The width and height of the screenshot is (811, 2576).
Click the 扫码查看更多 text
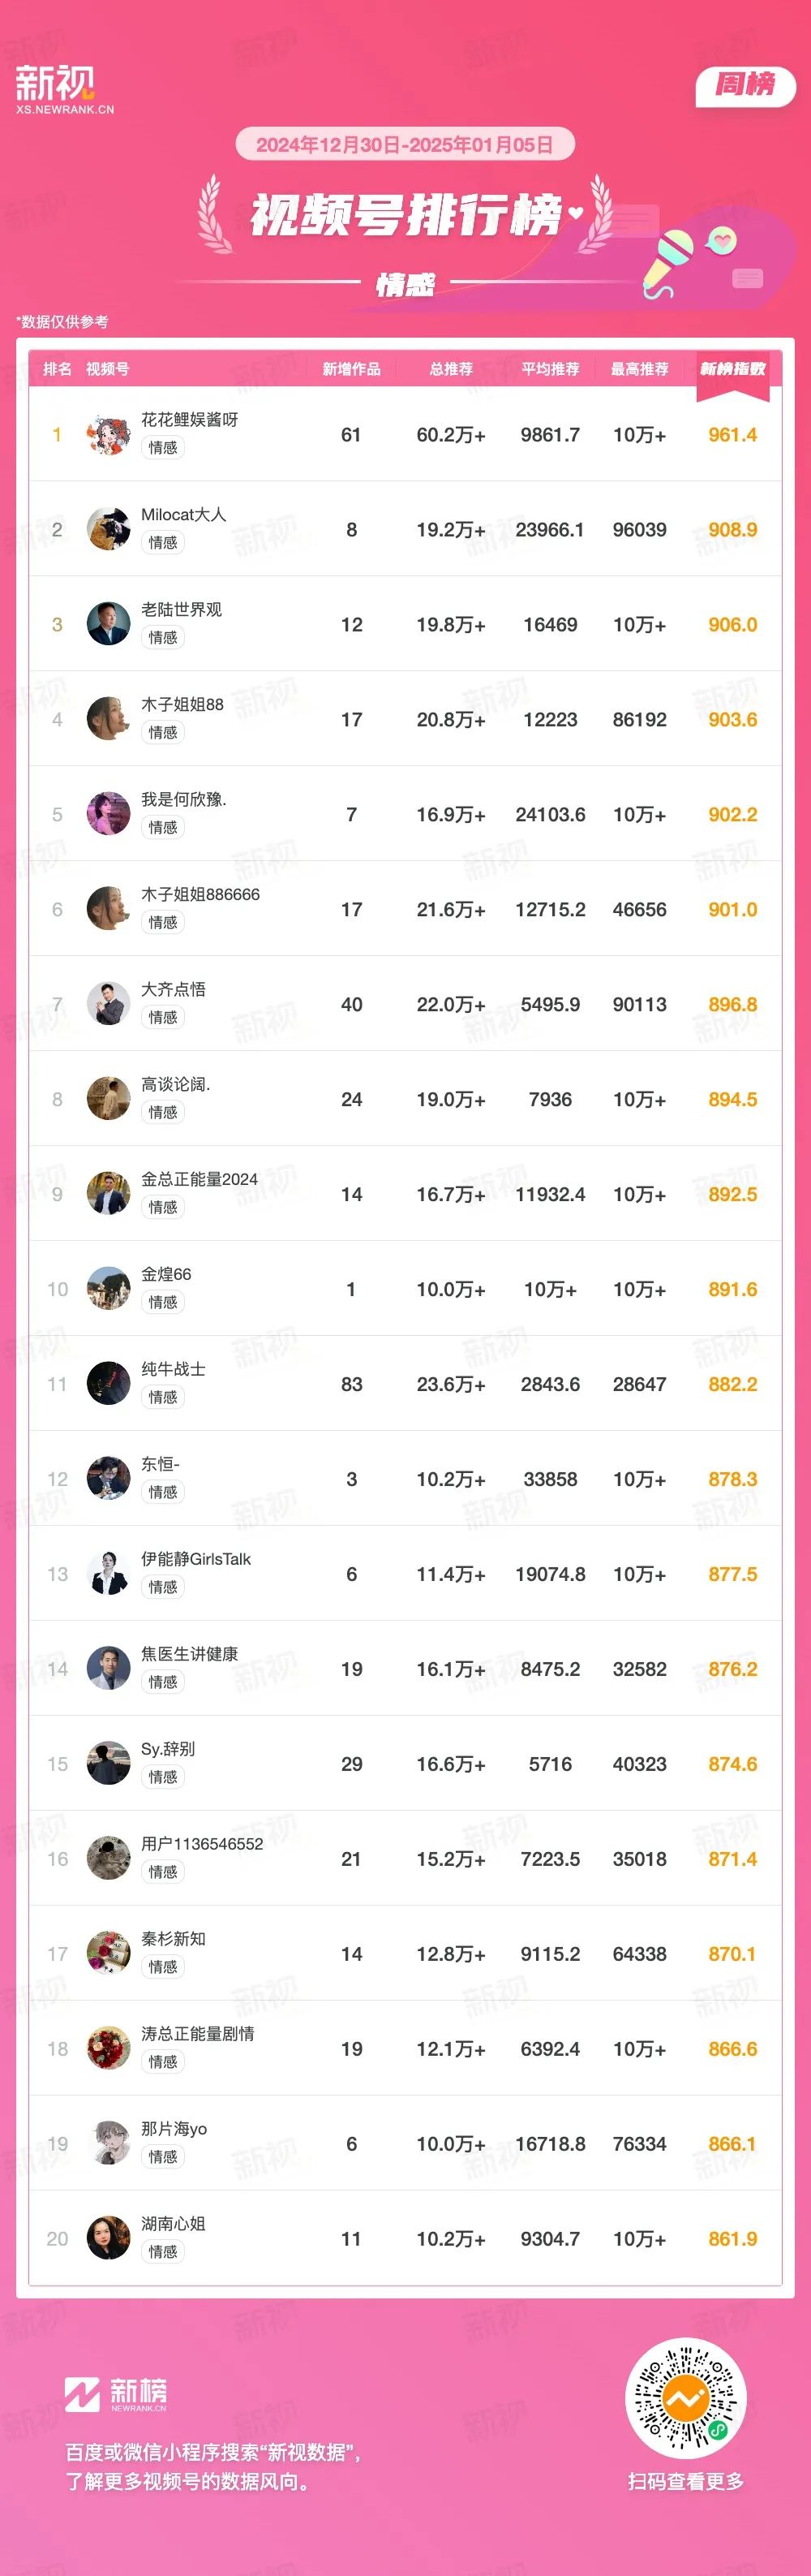tap(685, 2481)
